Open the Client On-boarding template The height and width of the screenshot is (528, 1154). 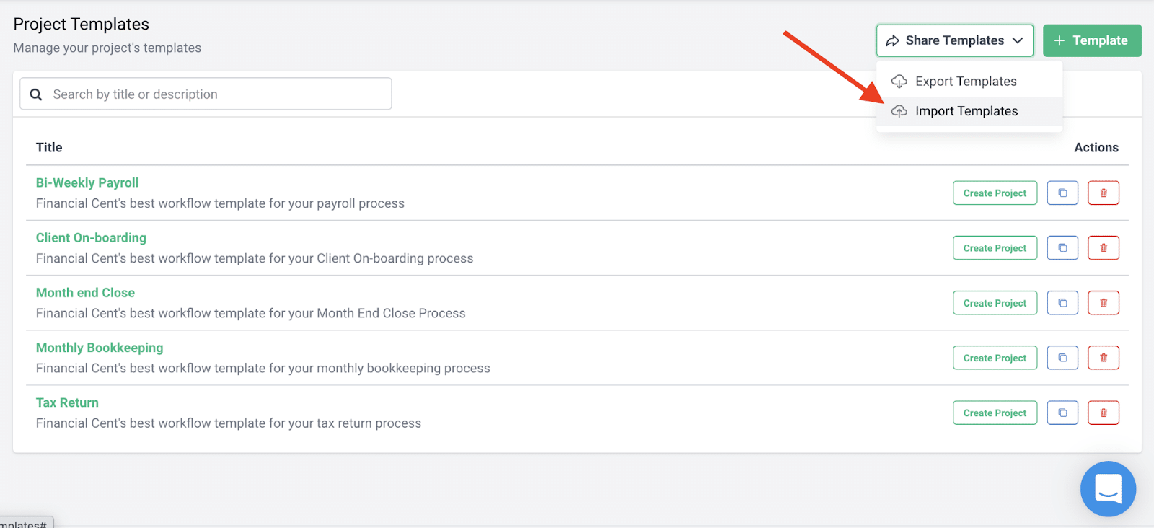pos(91,238)
